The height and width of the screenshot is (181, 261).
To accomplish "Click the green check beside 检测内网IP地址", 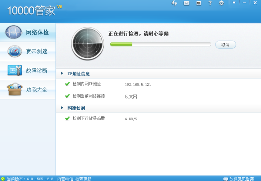I will (x=67, y=84).
